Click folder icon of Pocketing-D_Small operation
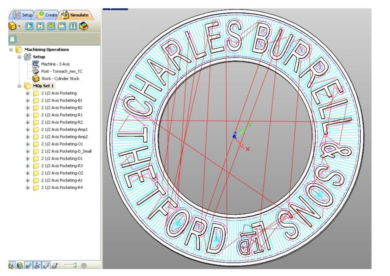Viewport: 390px width, 276px height. point(36,151)
